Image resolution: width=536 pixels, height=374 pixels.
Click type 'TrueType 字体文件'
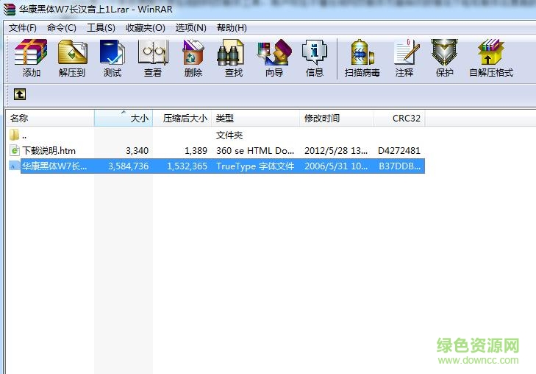(x=255, y=166)
